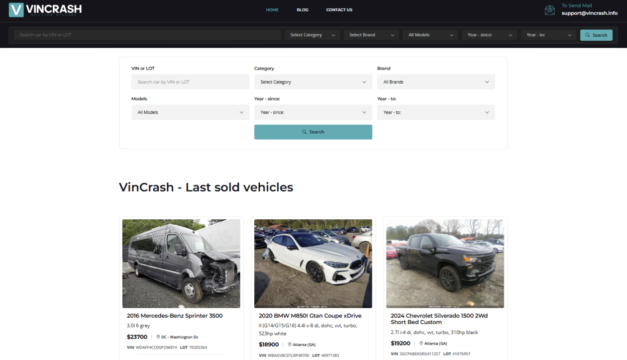Click the VinCrash logo icon
The width and height of the screenshot is (627, 360).
16,10
